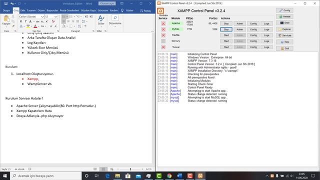Viewport: 320px width, 180px height.
Task: Open the MySQL Config menu
Action: (253, 29)
